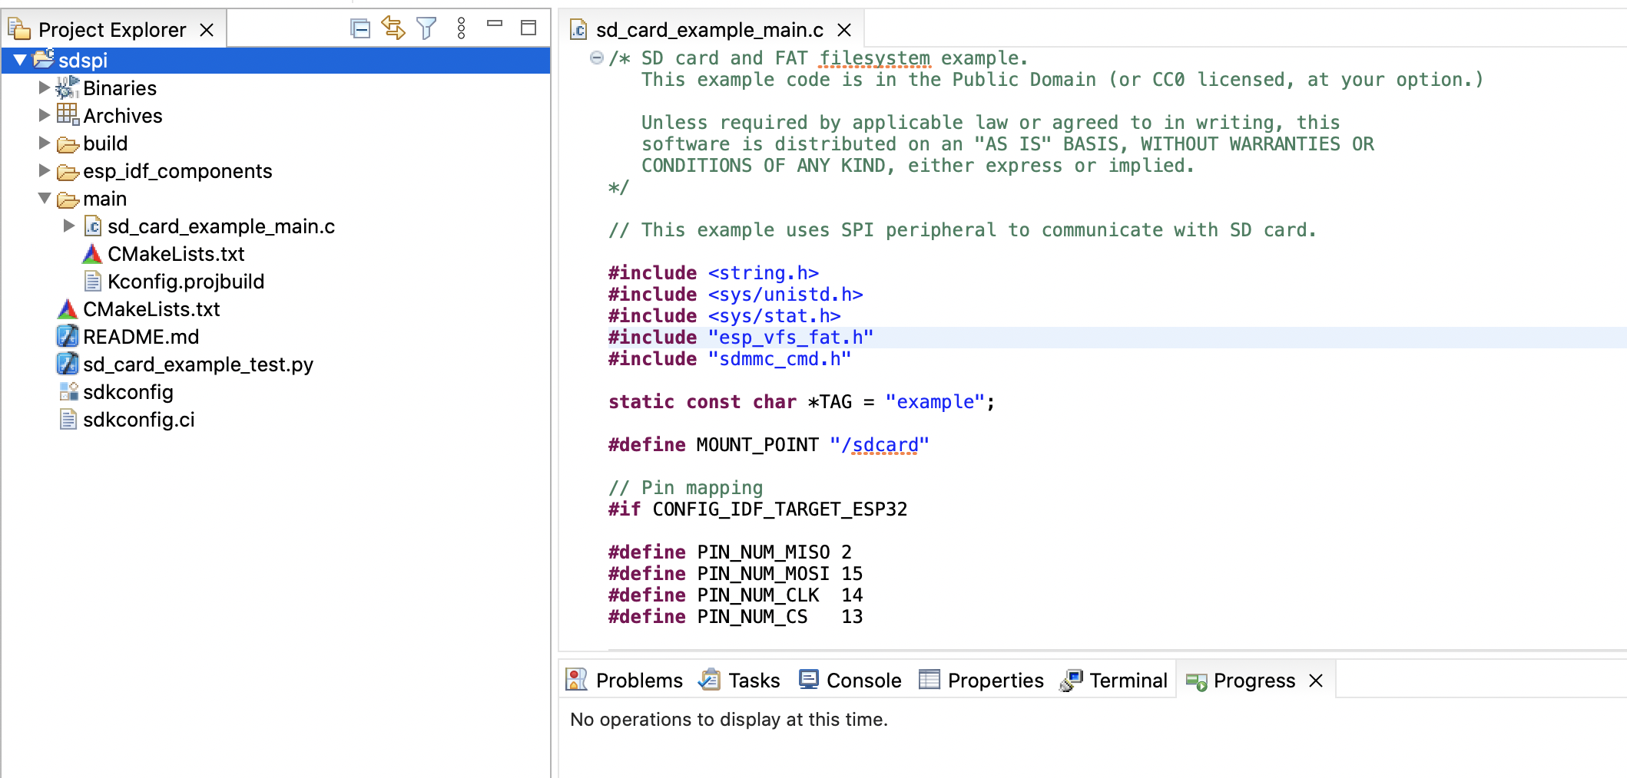Click the Progress view icon on its tab
This screenshot has width=1627, height=778.
pyautogui.click(x=1196, y=680)
